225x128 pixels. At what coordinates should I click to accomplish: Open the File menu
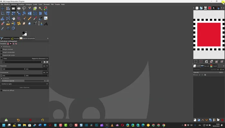pos(2,4)
